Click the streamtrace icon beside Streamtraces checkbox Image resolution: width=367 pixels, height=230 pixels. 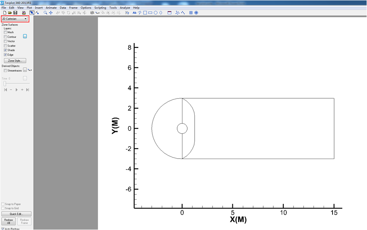pyautogui.click(x=30, y=70)
